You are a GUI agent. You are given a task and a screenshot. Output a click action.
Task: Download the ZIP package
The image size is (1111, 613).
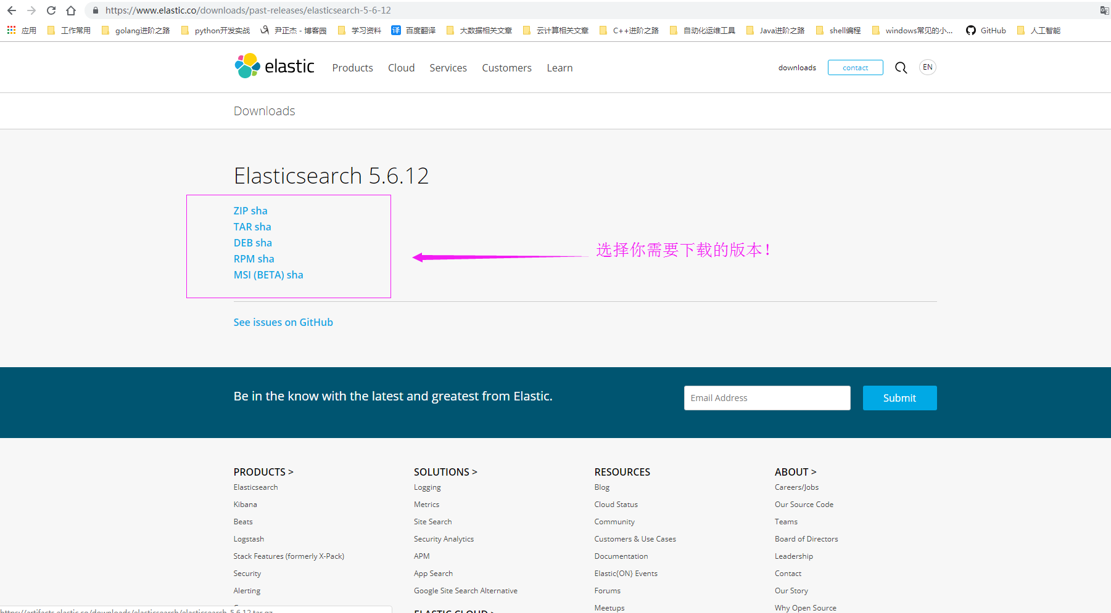click(x=241, y=211)
